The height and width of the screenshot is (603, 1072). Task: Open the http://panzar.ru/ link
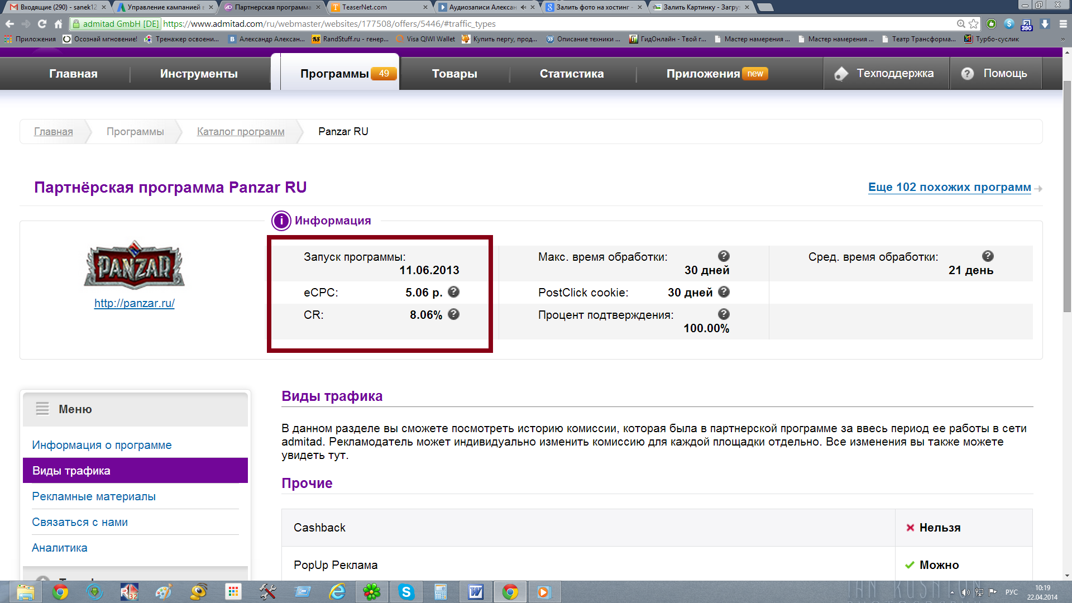[x=135, y=303]
